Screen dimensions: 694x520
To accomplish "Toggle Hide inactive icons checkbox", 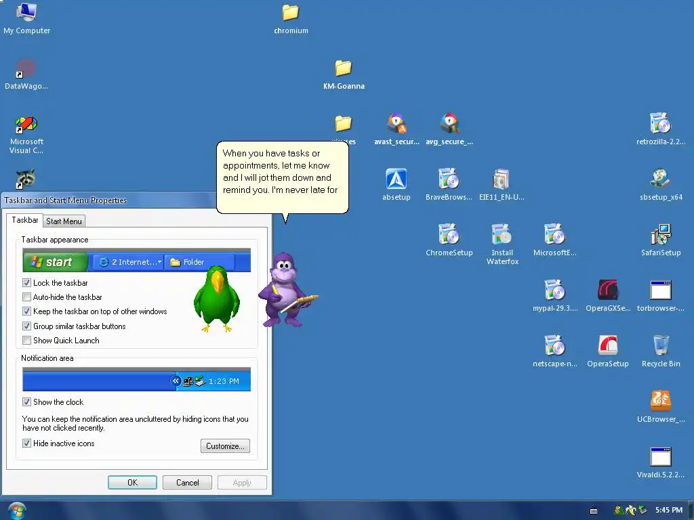I will [x=26, y=443].
